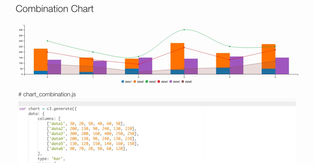
Task: Click the gray bar above the code
Action: tap(157, 103)
